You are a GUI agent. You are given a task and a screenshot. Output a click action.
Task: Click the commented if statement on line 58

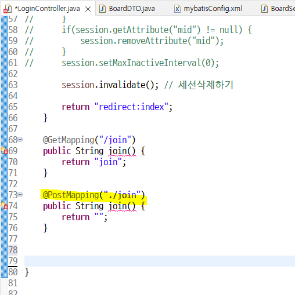pyautogui.click(x=157, y=30)
